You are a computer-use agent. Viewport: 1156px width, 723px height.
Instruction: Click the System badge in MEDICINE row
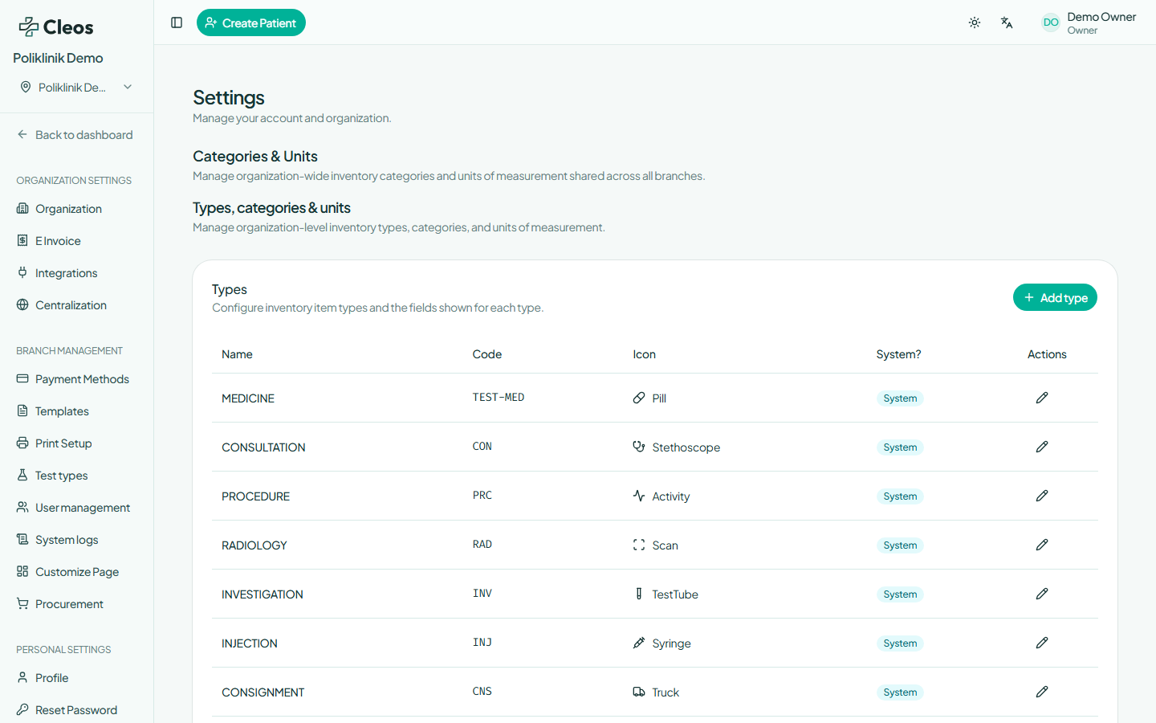pyautogui.click(x=900, y=398)
